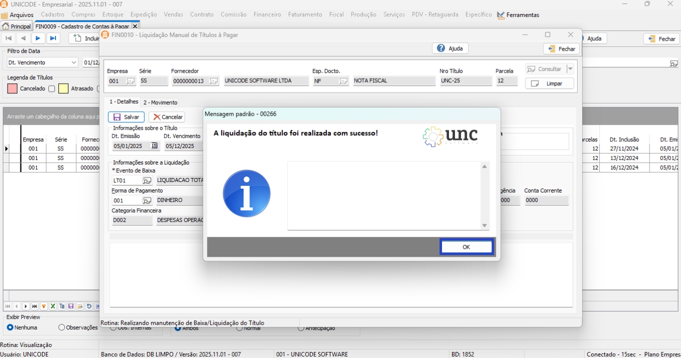Click the Empresa field lookup icon

pyautogui.click(x=130, y=81)
